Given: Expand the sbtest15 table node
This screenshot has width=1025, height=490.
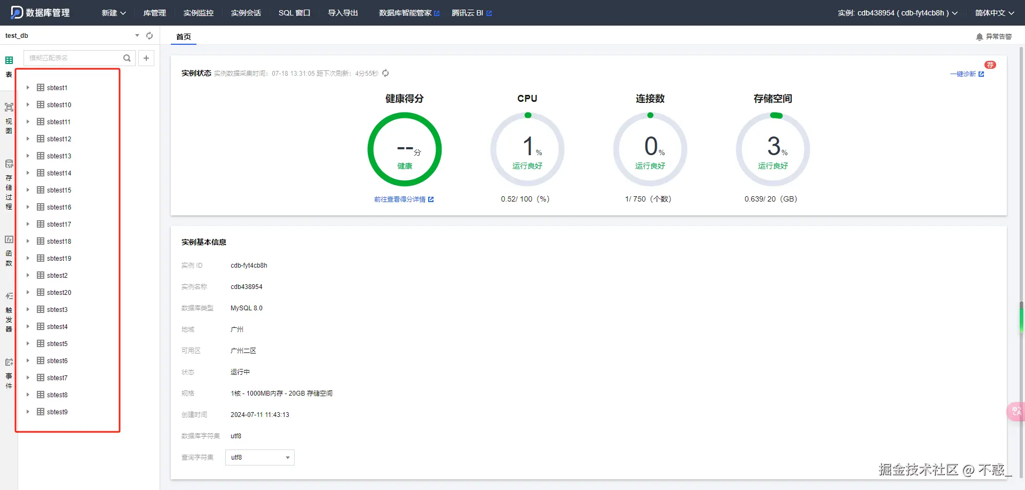Looking at the screenshot, I should [28, 190].
